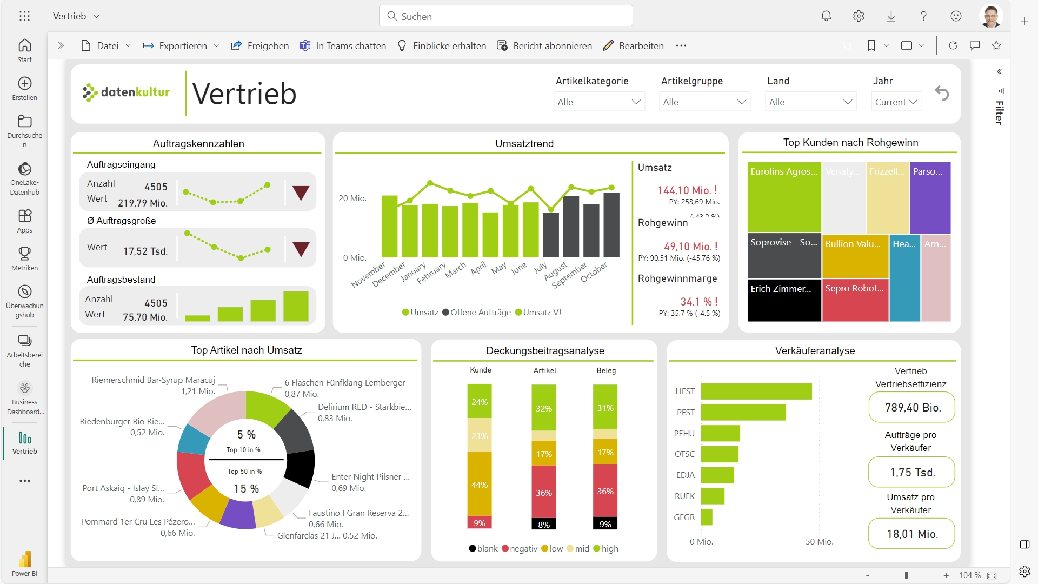Select Apps in the left sidebar
1038x584 pixels.
coord(24,219)
